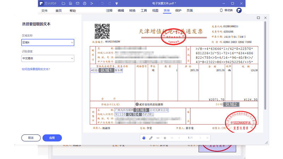Select the 区域2 region on the invoice
Image resolution: width=283 pixels, height=159 pixels.
tap(231, 104)
